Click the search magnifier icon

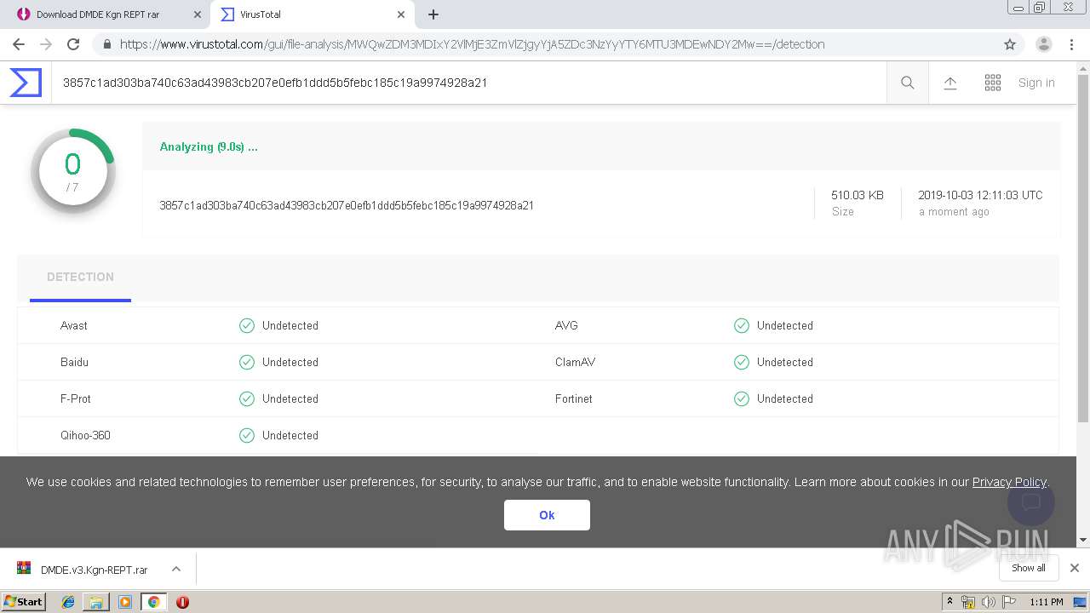pos(908,83)
